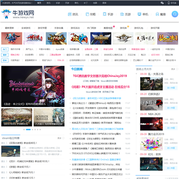
Task: Open the Apex英雄 tag link
Action: point(60,49)
